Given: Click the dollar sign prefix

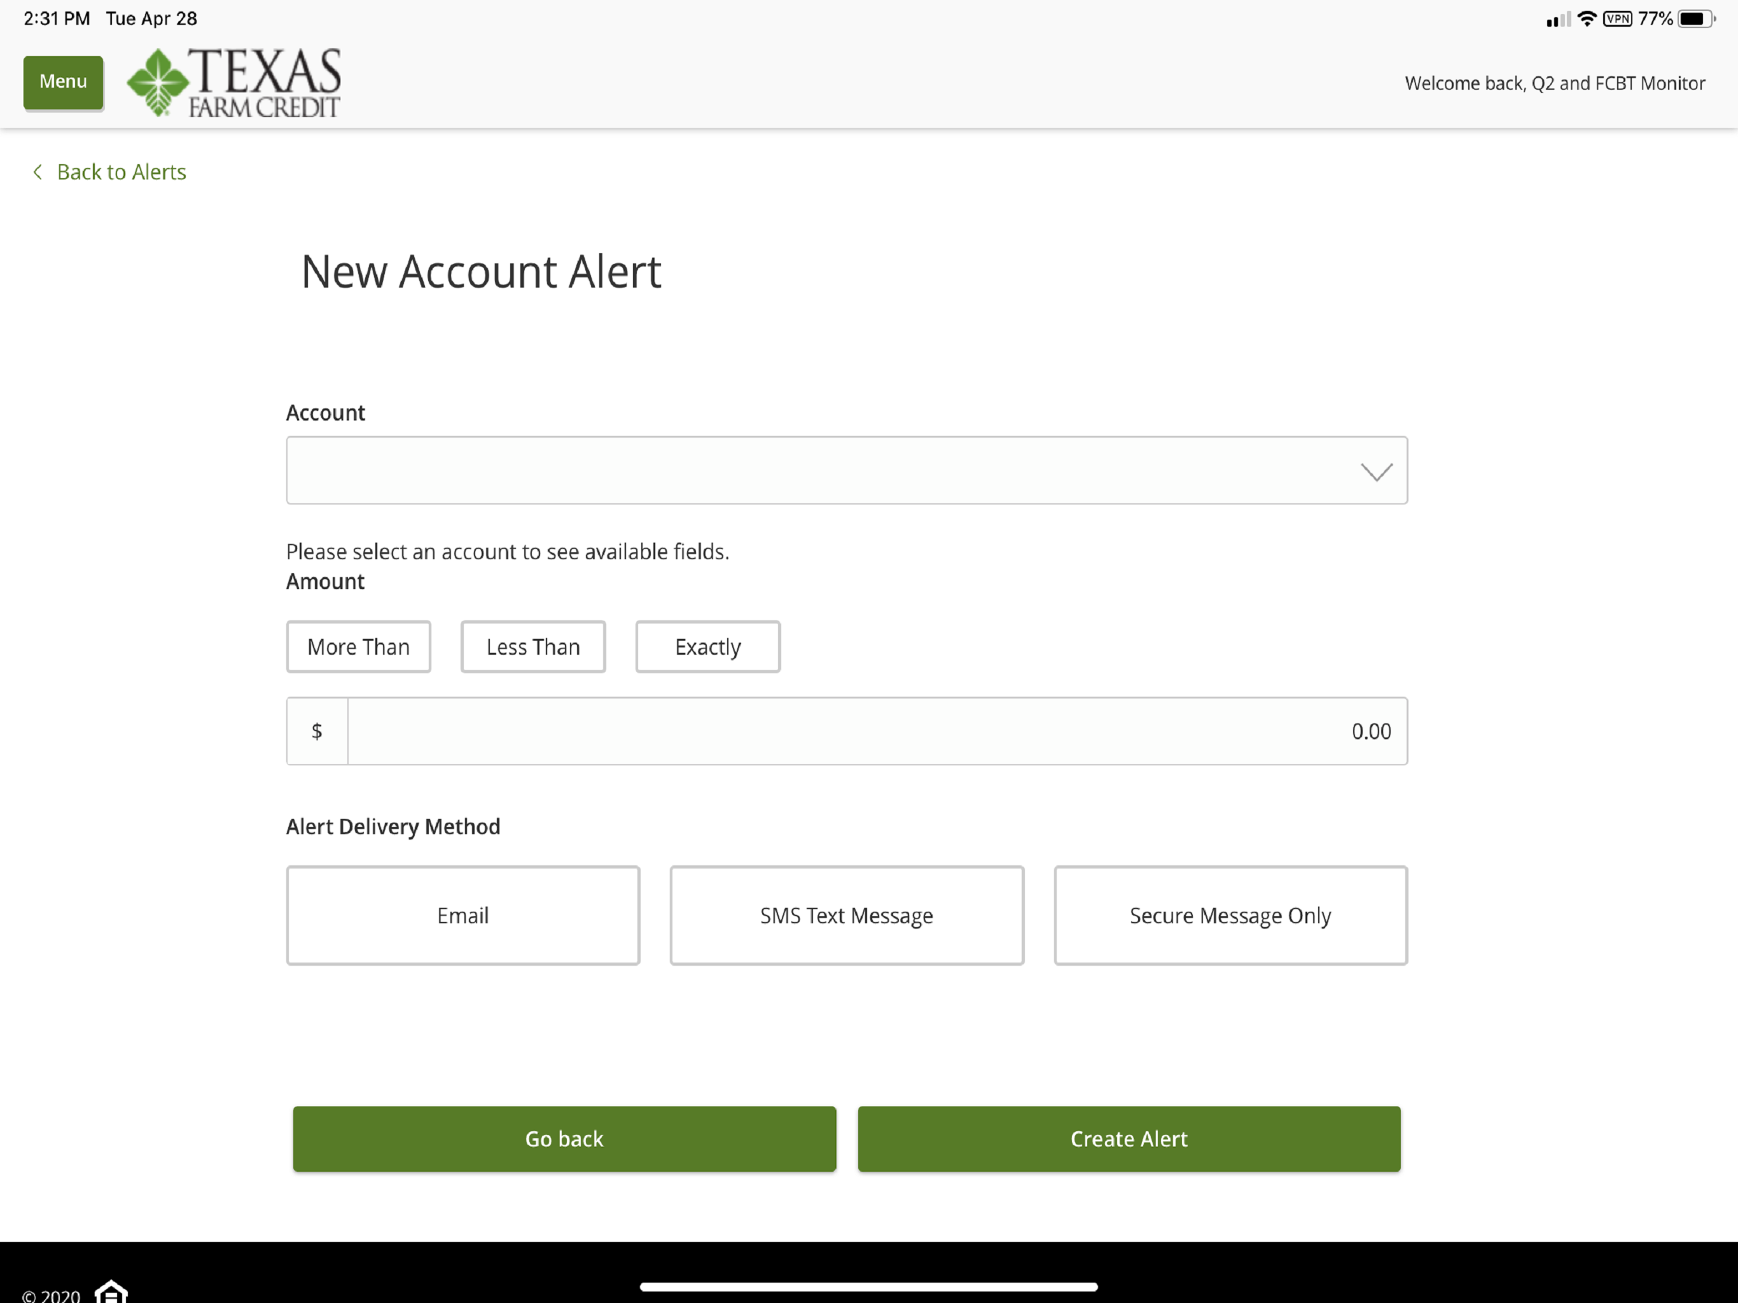Looking at the screenshot, I should tap(317, 731).
